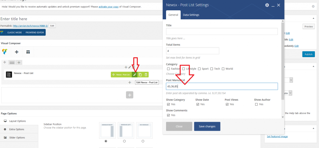Click the pencil icon to edit Newsx Post List
319x148 pixels.
point(135,75)
